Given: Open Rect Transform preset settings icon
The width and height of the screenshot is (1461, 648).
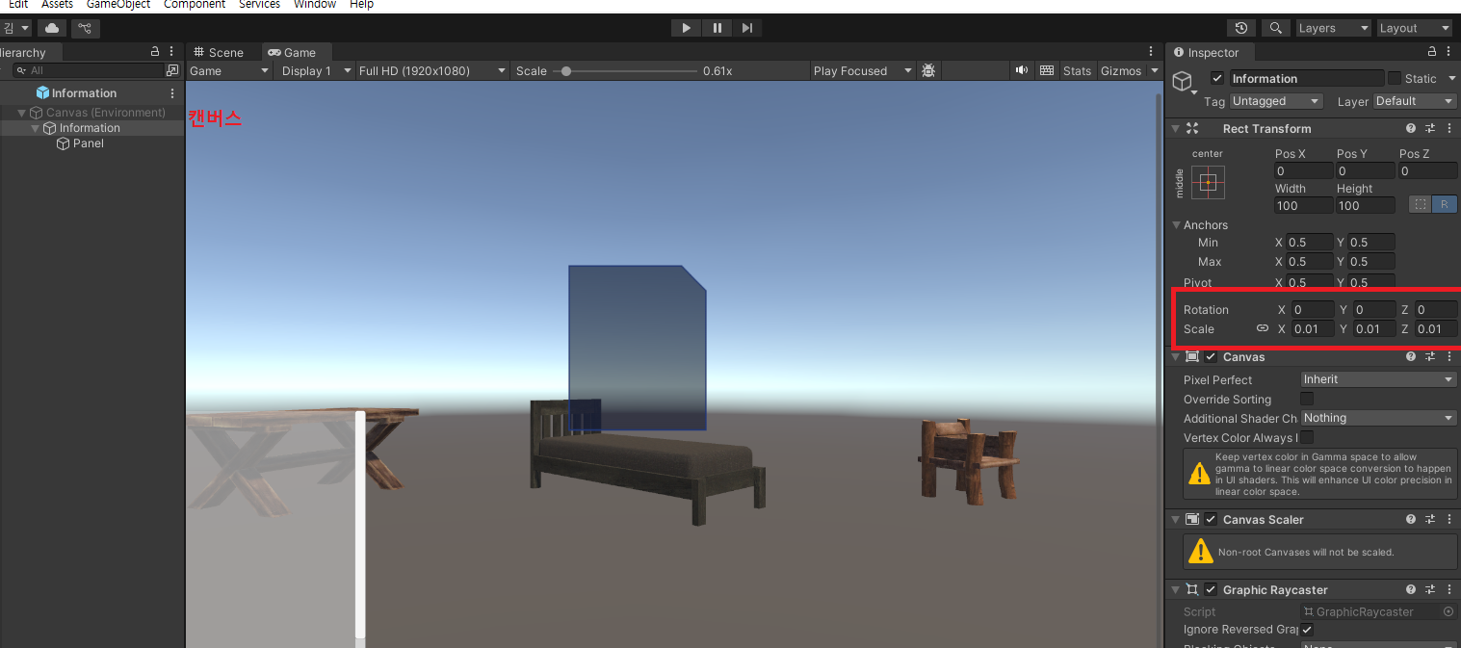Looking at the screenshot, I should pyautogui.click(x=1430, y=128).
